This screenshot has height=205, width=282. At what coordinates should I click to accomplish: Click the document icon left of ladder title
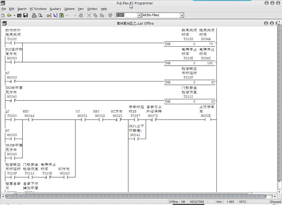coord(4,24)
